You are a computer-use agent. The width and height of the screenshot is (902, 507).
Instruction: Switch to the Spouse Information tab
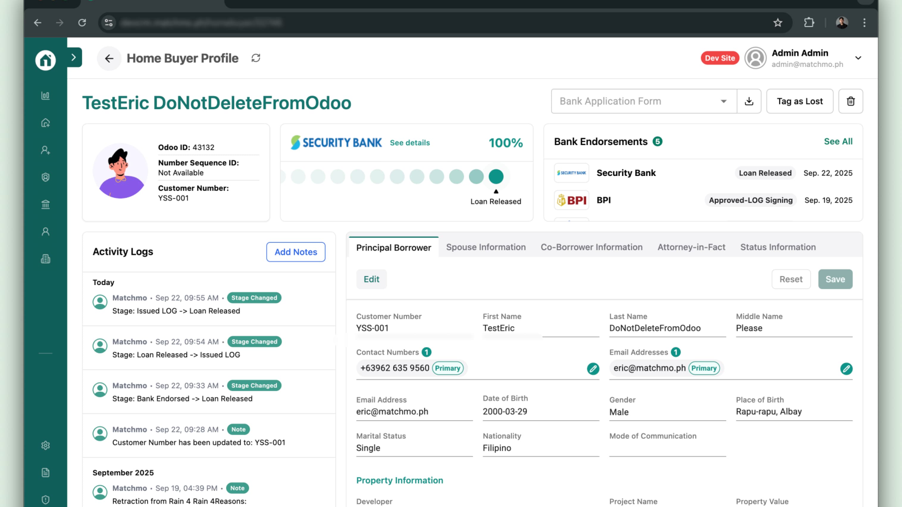(x=486, y=247)
